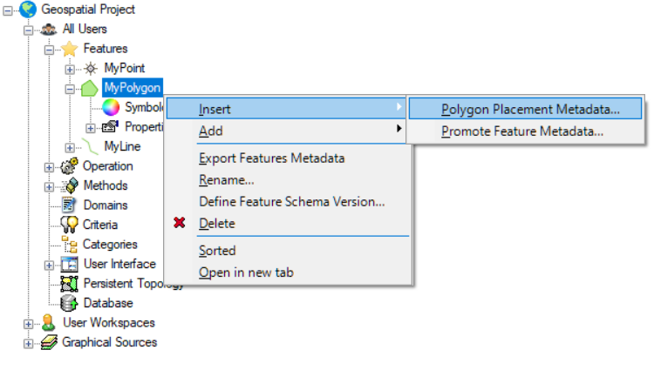Select the Domains tree item
Viewport: 654px width, 370px height.
tap(106, 205)
